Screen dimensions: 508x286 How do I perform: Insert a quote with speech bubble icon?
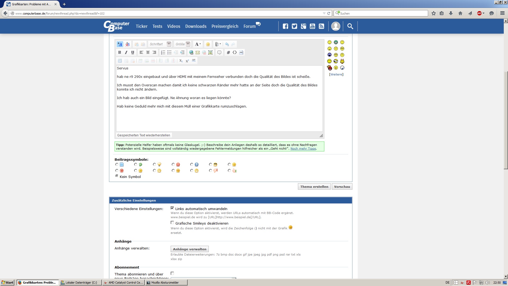coord(219,52)
